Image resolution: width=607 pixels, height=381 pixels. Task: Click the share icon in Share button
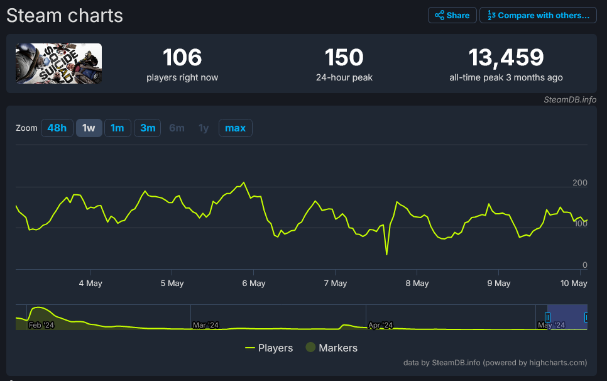[440, 15]
